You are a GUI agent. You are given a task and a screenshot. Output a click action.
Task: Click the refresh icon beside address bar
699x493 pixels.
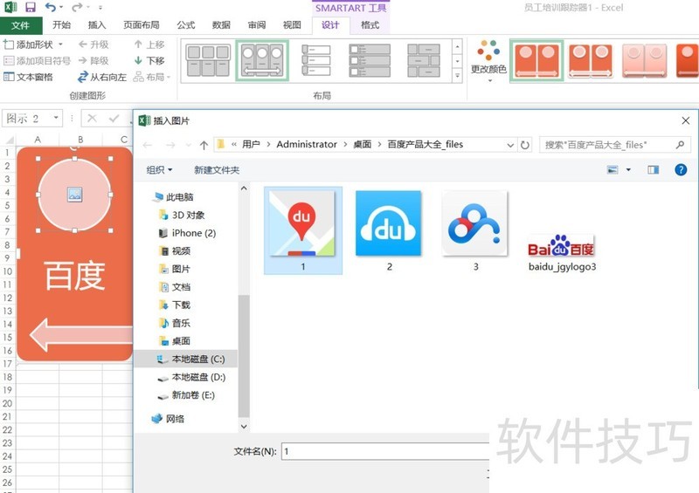[x=525, y=145]
